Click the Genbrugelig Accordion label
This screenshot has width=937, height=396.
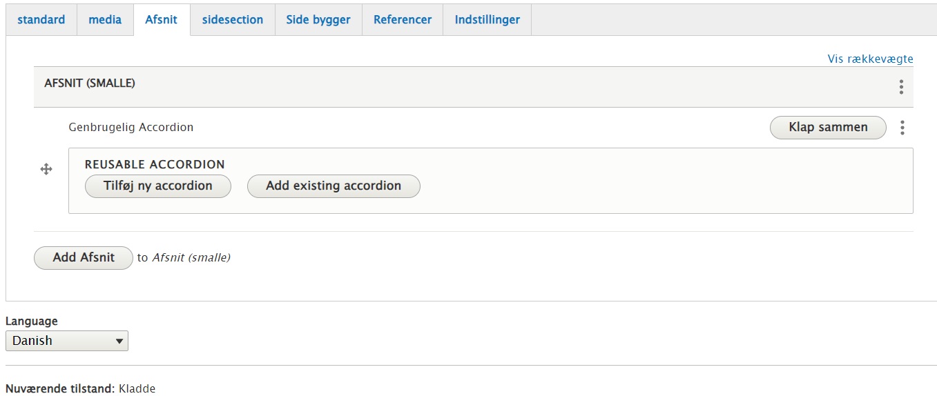pyautogui.click(x=131, y=128)
